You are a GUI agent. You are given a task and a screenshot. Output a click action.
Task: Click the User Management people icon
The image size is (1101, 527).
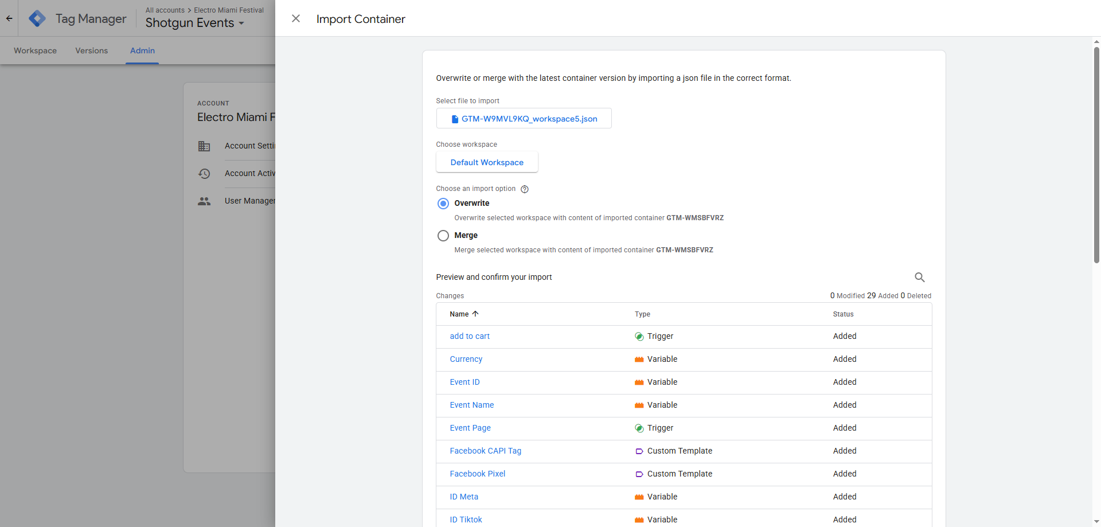(204, 201)
